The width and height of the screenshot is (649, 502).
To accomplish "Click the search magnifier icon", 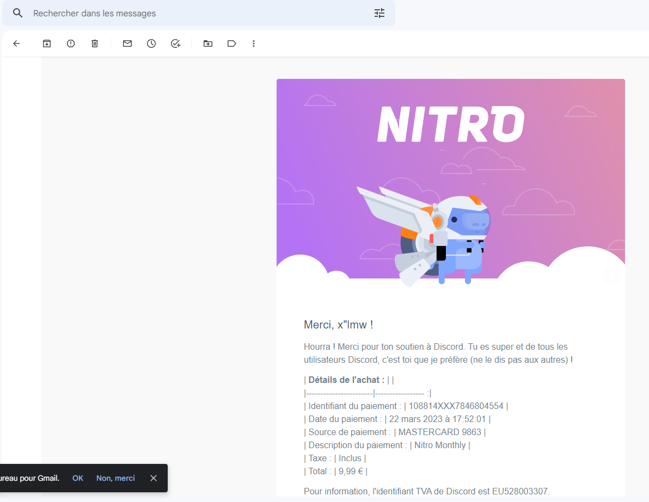I will pyautogui.click(x=17, y=13).
